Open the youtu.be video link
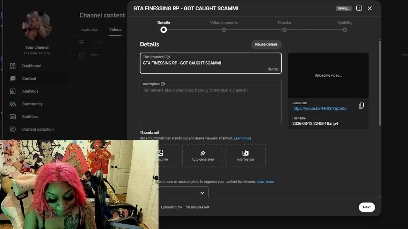This screenshot has height=229, width=408. pyautogui.click(x=319, y=108)
